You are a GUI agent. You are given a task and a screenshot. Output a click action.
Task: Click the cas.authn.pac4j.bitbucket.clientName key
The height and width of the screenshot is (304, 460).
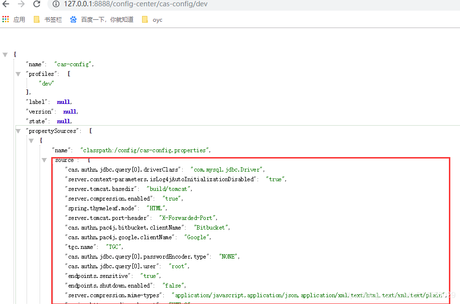[x=125, y=228]
